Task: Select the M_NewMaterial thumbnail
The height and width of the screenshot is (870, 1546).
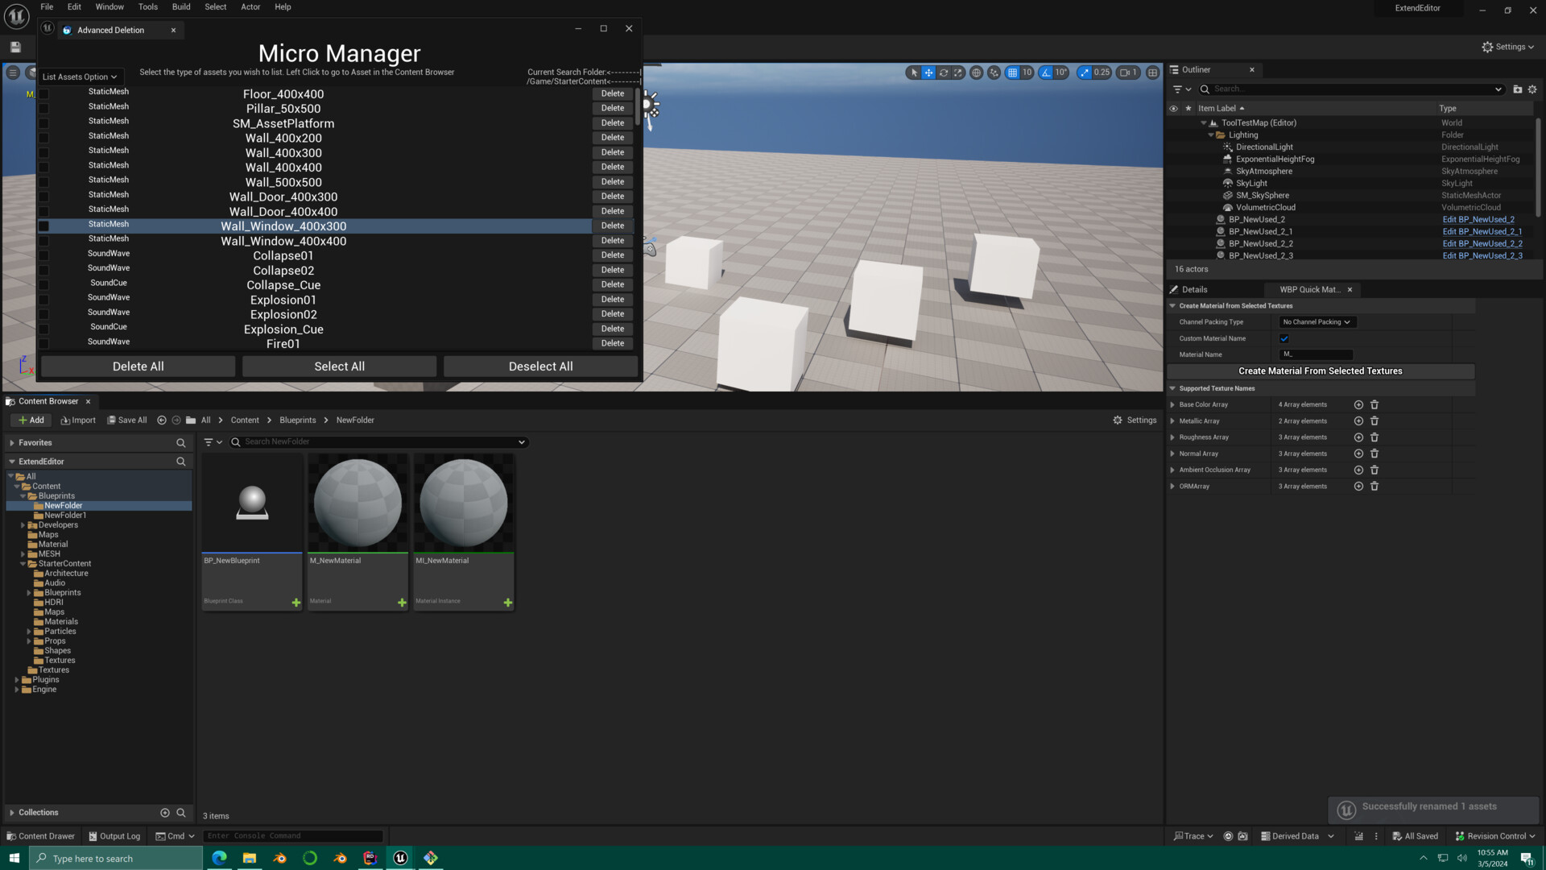Action: (x=358, y=502)
